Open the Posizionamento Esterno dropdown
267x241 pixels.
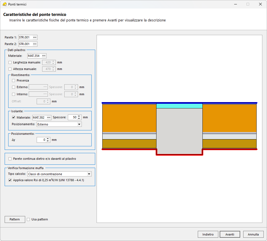[x=59, y=124]
